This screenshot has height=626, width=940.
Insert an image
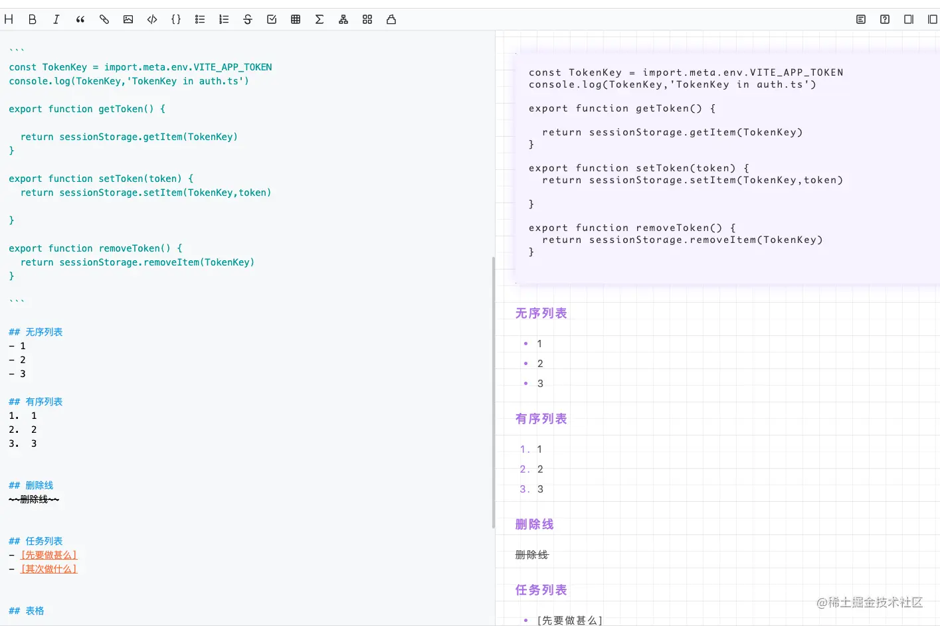[x=128, y=19]
